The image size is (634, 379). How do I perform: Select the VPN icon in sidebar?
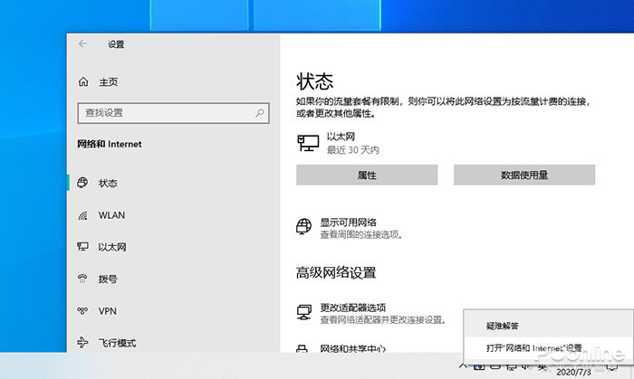point(82,311)
